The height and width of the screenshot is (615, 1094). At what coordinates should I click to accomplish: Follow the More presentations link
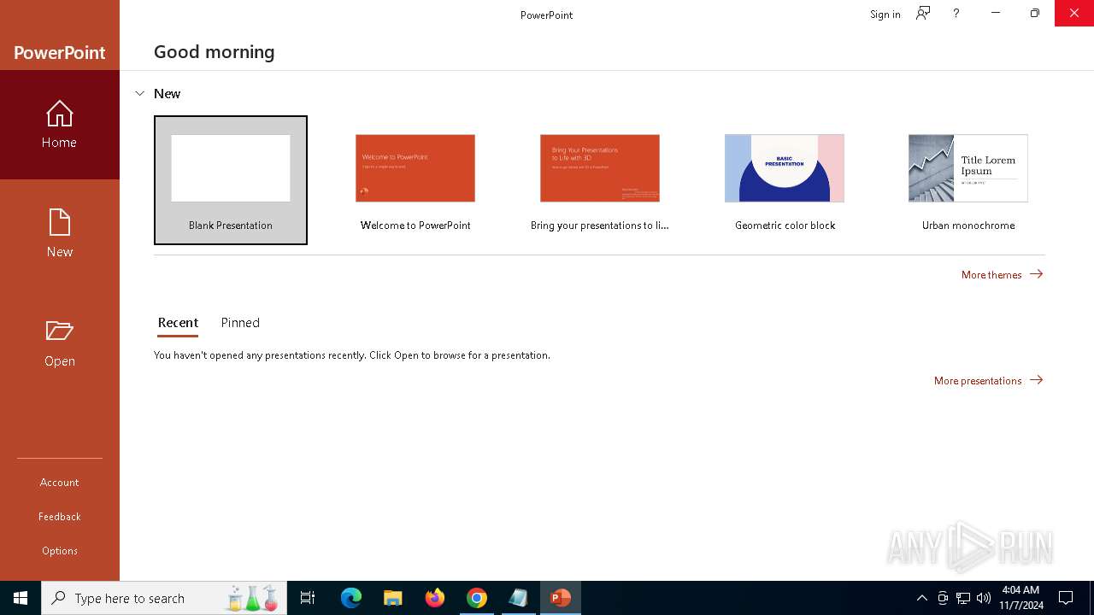click(x=989, y=380)
